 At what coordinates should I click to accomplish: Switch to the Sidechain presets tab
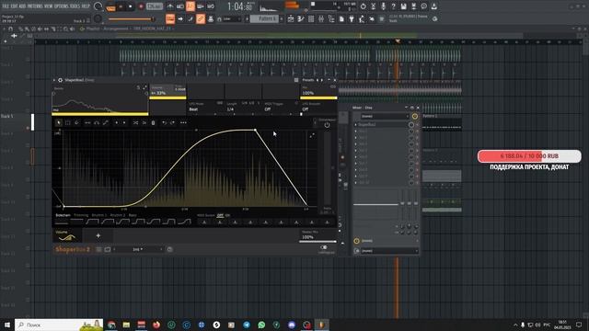(63, 215)
